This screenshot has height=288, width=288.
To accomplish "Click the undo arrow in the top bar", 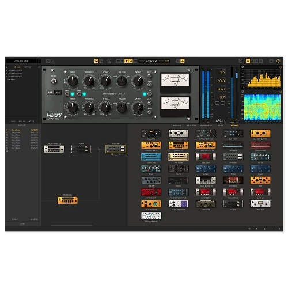I will [48, 61].
